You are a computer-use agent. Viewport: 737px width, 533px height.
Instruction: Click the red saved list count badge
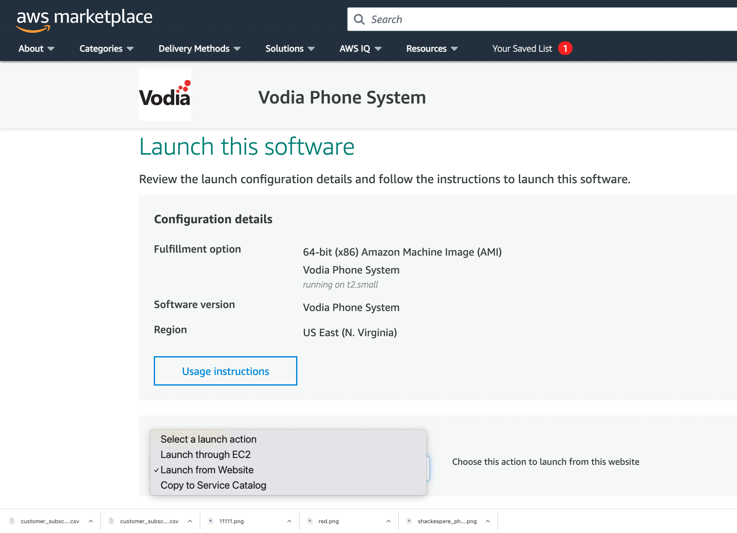(565, 48)
